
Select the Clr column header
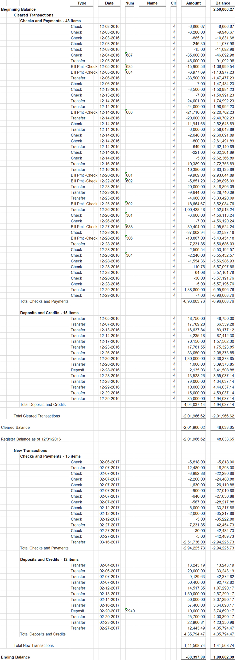(x=174, y=3)
